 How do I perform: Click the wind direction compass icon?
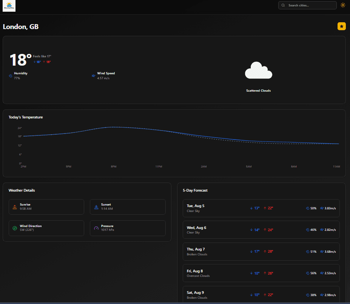[14, 228]
